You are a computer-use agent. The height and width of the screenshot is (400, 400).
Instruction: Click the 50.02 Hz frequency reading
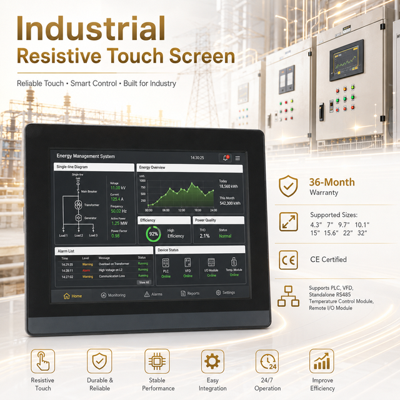pyautogui.click(x=119, y=211)
